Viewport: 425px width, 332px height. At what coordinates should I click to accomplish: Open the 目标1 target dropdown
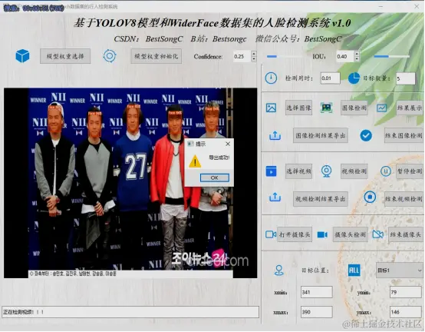click(x=400, y=271)
